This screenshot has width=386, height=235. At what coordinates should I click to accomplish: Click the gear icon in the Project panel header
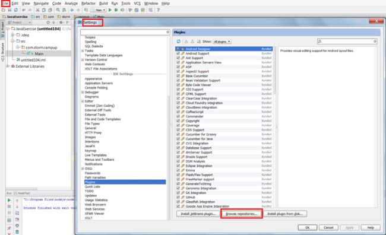pos(61,23)
